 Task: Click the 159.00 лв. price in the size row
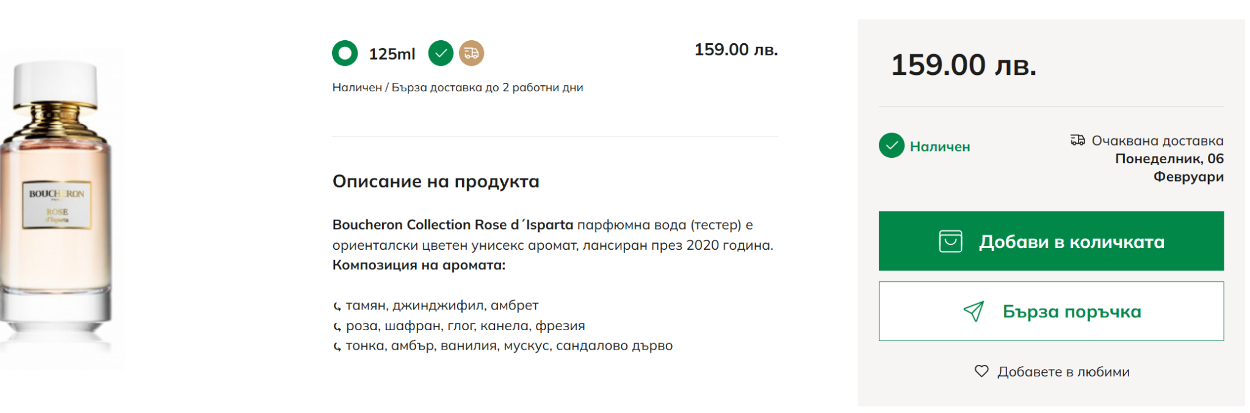coord(735,50)
